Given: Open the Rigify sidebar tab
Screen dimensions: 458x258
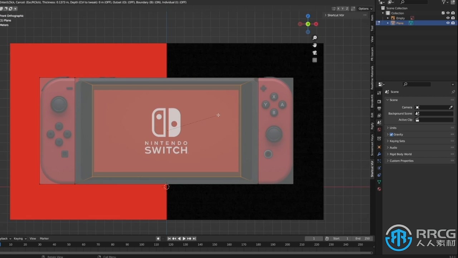Looking at the screenshot, I should [x=372, y=125].
